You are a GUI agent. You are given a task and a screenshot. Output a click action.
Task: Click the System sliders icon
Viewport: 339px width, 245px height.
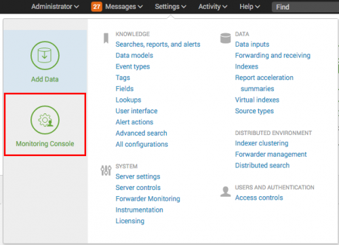[106, 170]
